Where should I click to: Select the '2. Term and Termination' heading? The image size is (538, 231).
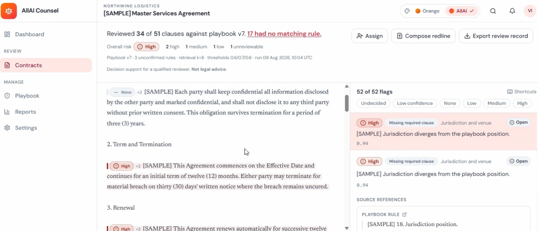139,144
